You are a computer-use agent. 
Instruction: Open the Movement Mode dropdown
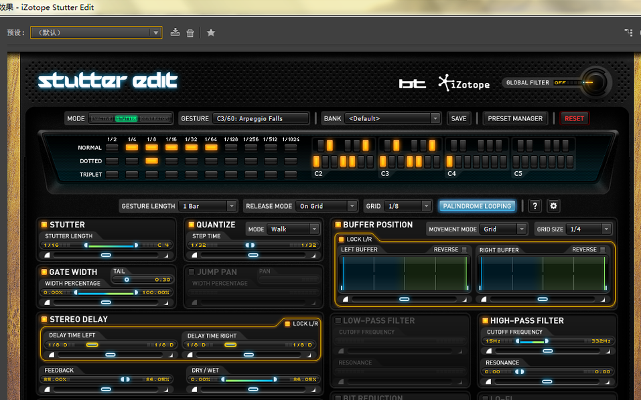click(x=503, y=229)
